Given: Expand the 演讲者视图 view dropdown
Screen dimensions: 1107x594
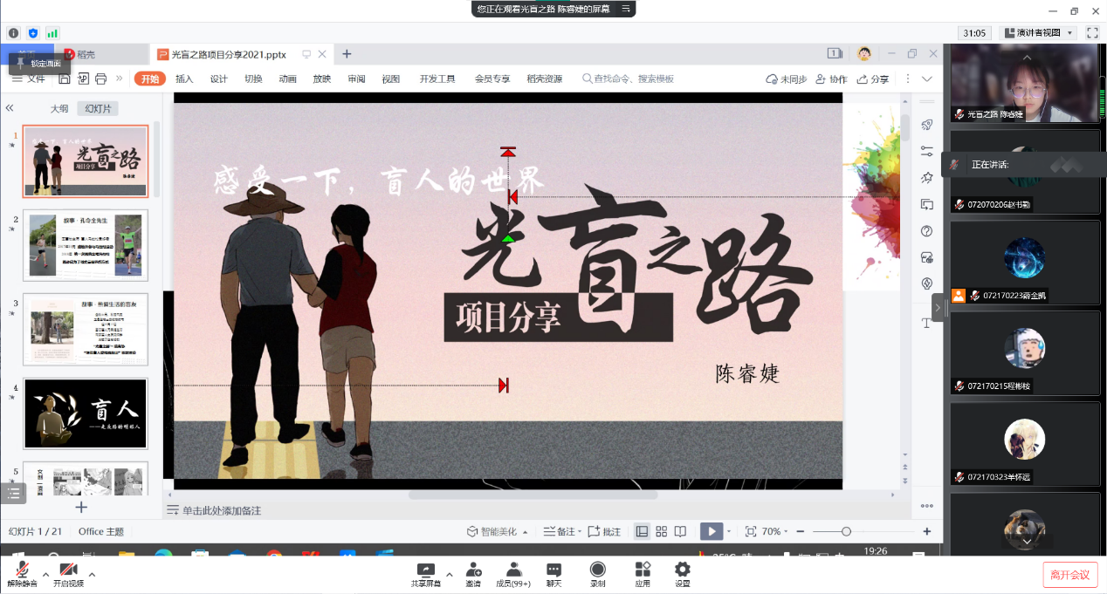Looking at the screenshot, I should 1039,32.
